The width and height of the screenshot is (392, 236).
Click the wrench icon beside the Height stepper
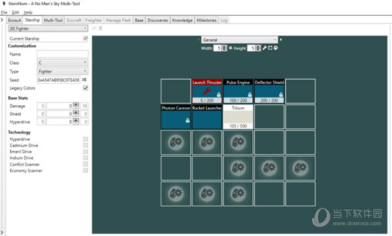coord(265,48)
